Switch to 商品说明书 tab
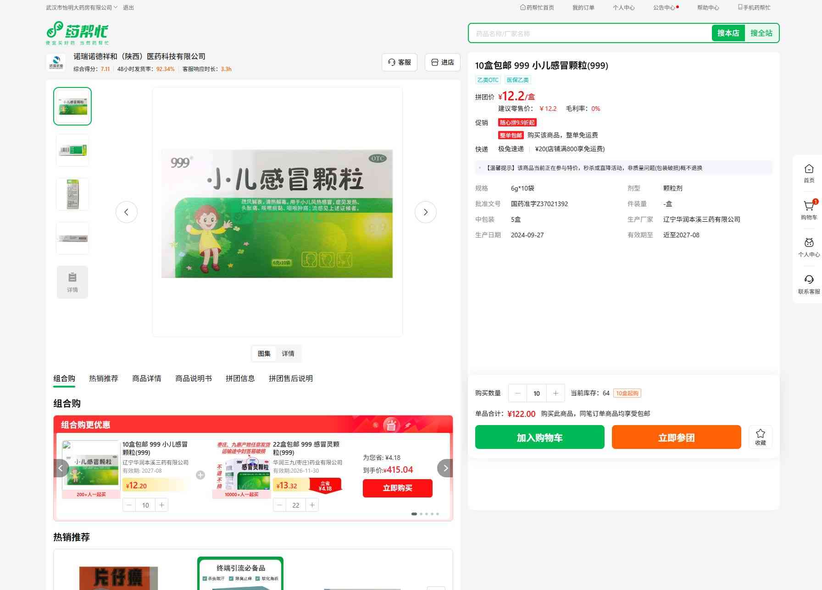 [x=193, y=378]
